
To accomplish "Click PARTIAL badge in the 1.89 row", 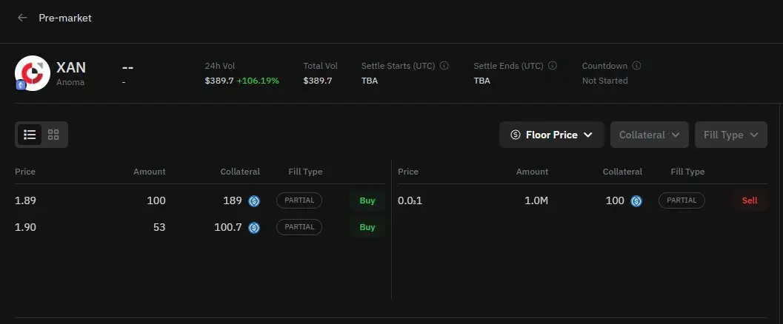I will pos(299,200).
